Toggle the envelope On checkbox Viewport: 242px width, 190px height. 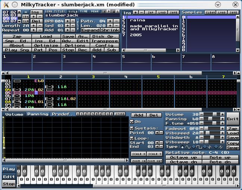[x=132, y=122]
